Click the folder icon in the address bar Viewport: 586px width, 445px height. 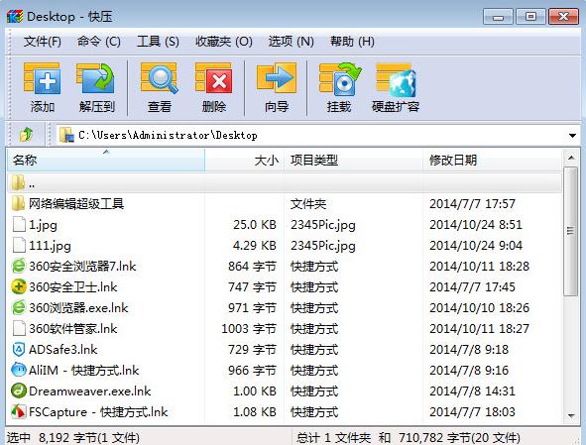coord(66,135)
